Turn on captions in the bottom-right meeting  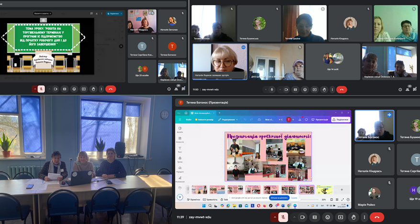(x=315, y=217)
